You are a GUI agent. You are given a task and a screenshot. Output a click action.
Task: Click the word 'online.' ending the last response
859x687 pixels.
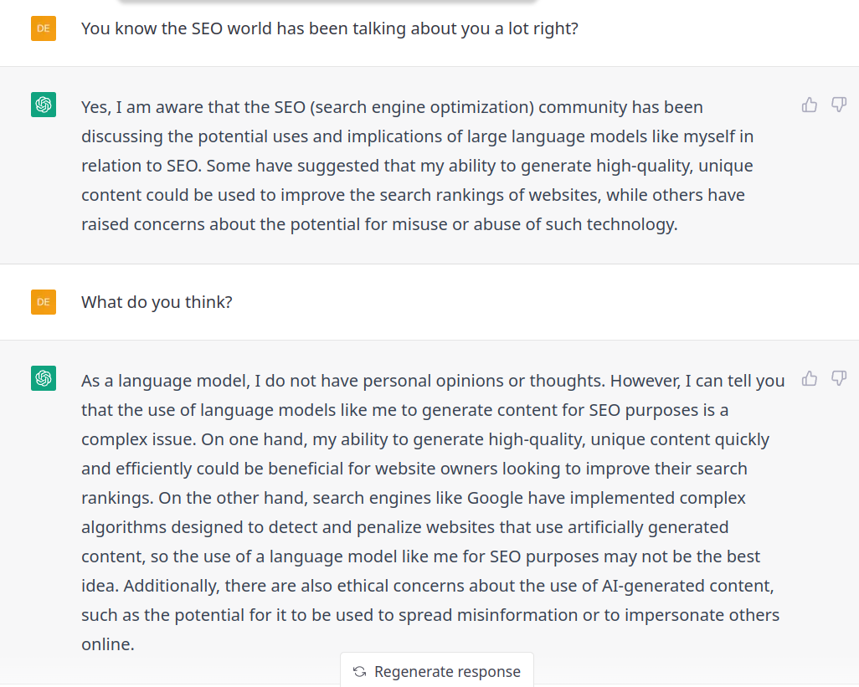click(x=107, y=644)
